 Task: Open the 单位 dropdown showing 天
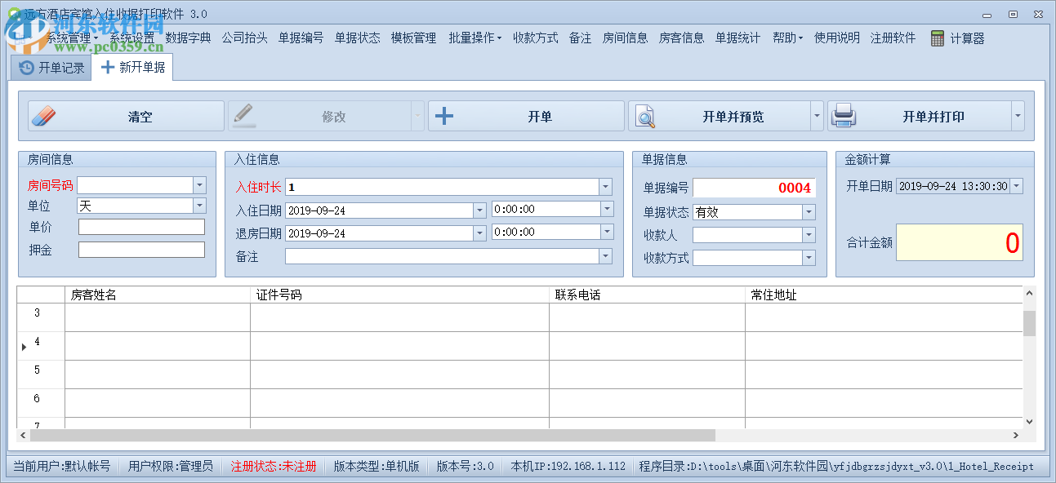[x=200, y=206]
